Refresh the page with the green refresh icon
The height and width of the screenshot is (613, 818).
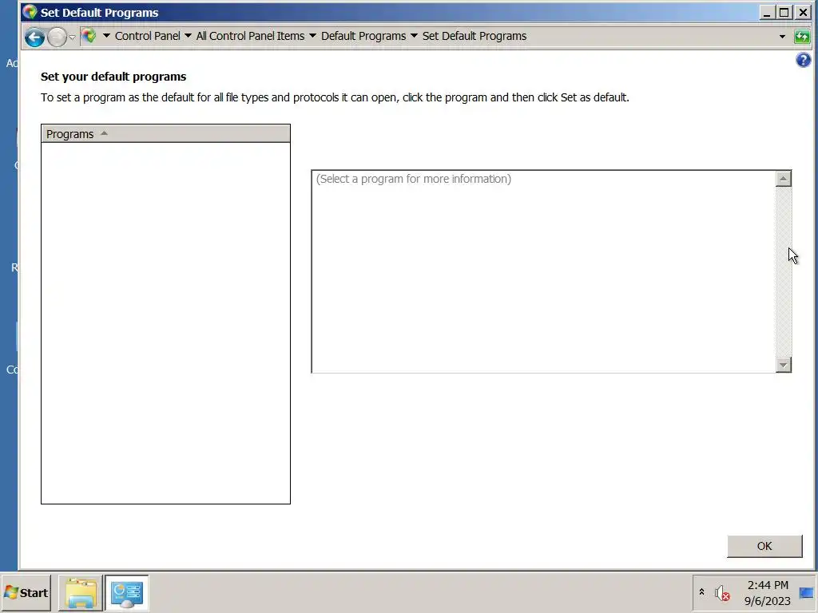pyautogui.click(x=802, y=37)
